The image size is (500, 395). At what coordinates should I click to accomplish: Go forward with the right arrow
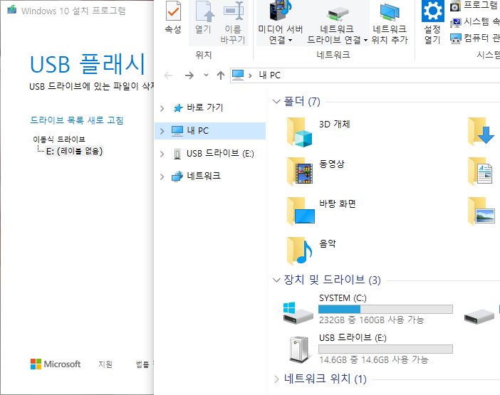click(x=189, y=75)
